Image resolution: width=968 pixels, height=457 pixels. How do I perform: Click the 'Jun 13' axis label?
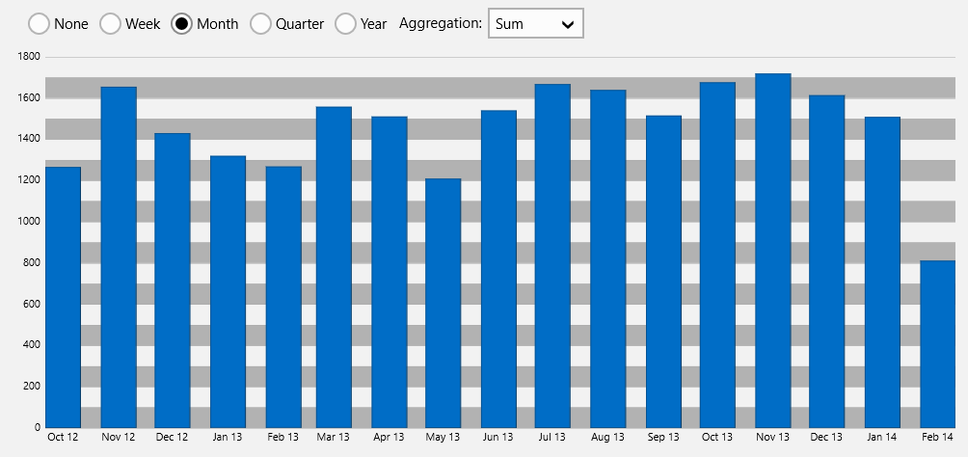click(x=498, y=438)
